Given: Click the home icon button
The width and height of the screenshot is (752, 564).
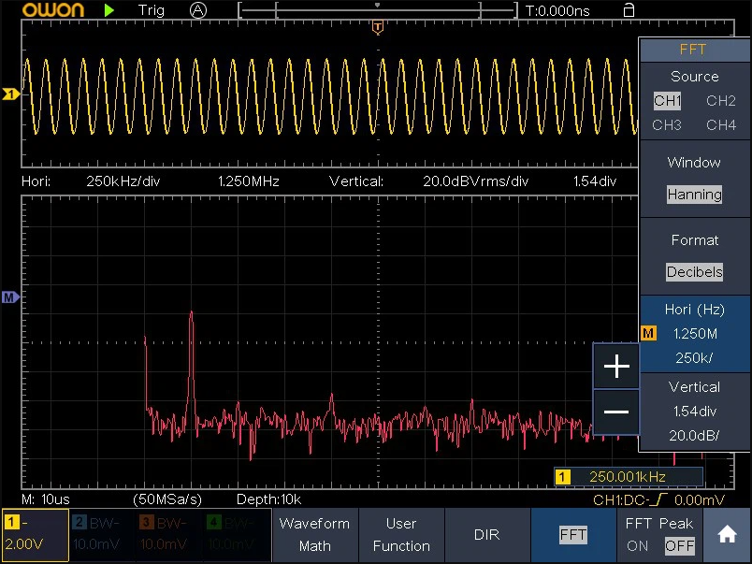Looking at the screenshot, I should click(x=726, y=535).
